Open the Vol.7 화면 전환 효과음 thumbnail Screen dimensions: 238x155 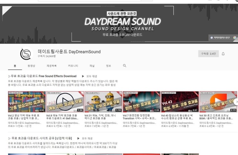click(x=142, y=102)
